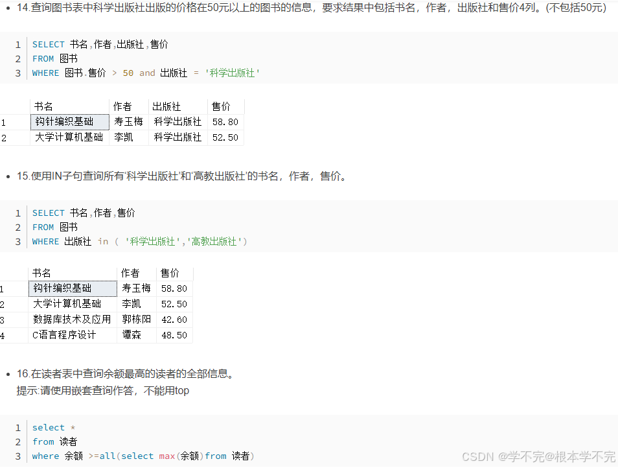
Task: Click the 售价 column header of the first table
Action: [220, 106]
